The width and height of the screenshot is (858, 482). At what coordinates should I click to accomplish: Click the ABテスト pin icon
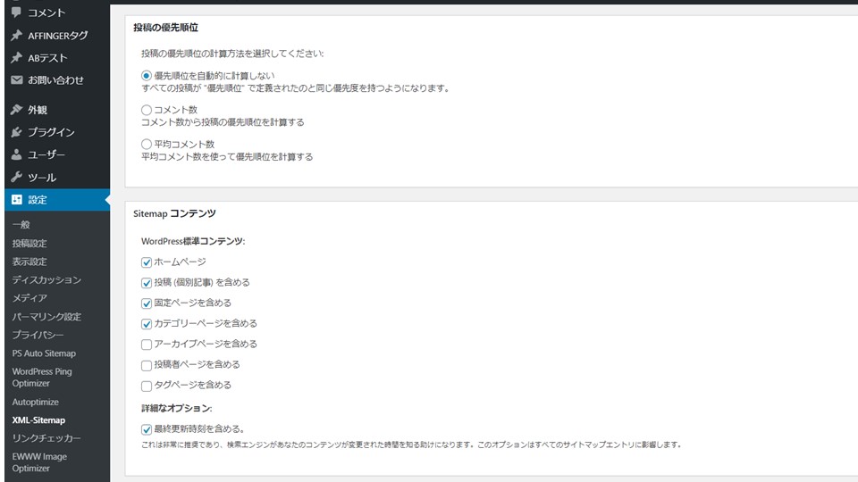[x=16, y=57]
